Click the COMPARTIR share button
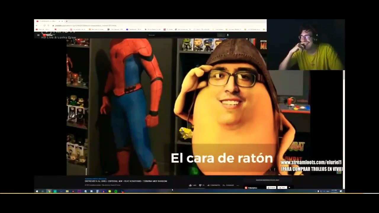The height and width of the screenshot is (213, 379). (213, 185)
